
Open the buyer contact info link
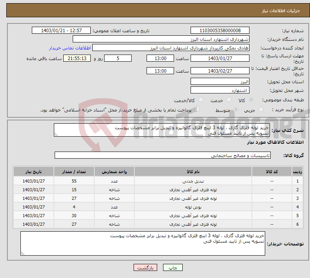click(70, 48)
